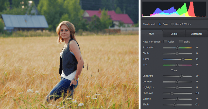Click the Exposure label

(148, 76)
